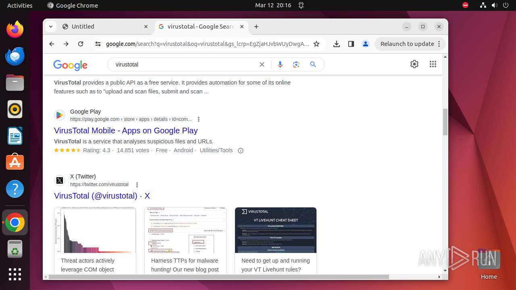Screen dimensions: 516x290
Task: View site information icon in address bar
Action: (98, 44)
